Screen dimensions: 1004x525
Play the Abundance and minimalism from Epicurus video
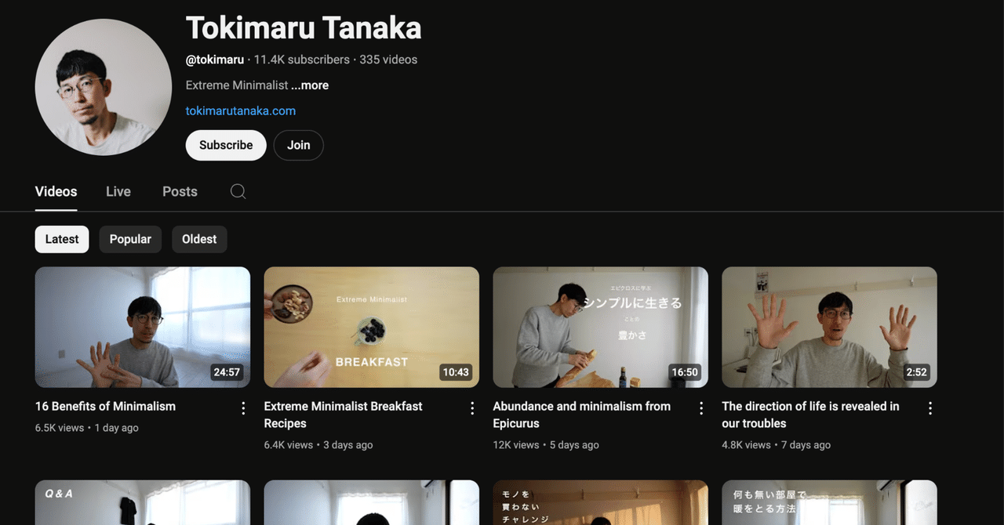(600, 327)
